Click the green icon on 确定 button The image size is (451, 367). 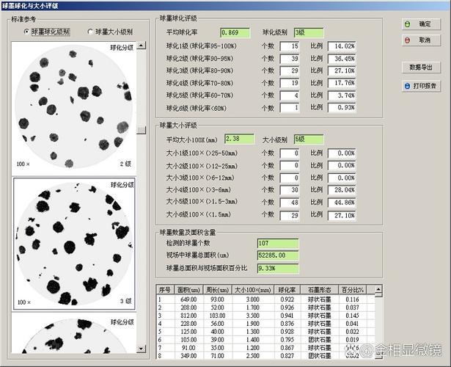click(407, 24)
